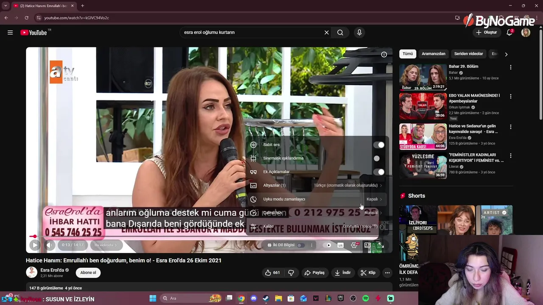Open options for Bahar 29. Bölüm
This screenshot has width=543, height=305.
pos(511,67)
